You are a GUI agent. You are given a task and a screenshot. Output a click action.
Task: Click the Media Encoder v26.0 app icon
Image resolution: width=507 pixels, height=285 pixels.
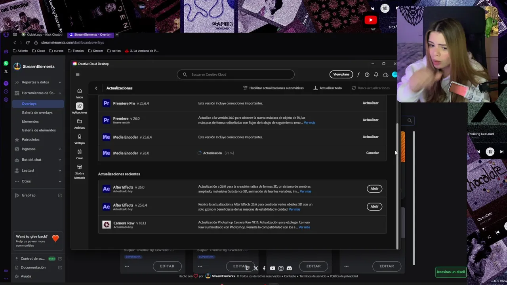click(x=106, y=153)
